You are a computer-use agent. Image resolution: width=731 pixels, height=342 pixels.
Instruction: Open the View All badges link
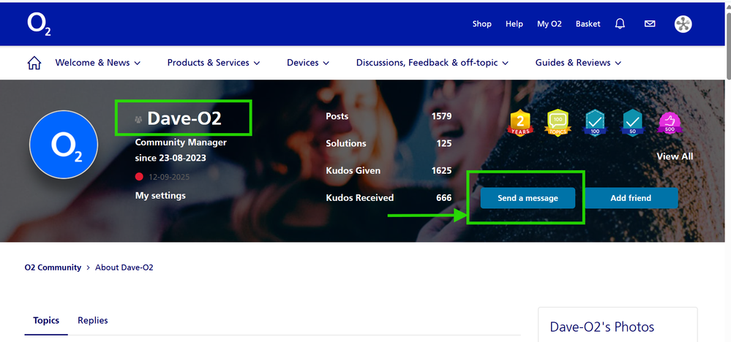point(674,156)
